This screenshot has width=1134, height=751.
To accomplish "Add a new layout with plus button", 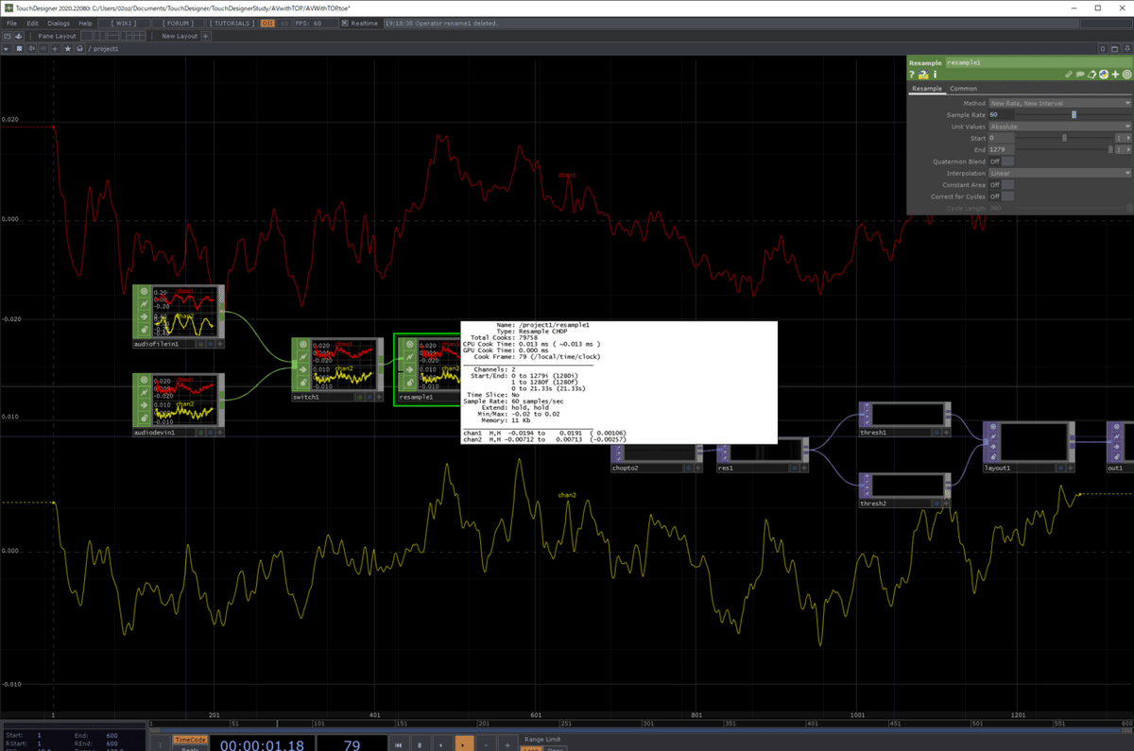I will pyautogui.click(x=205, y=36).
